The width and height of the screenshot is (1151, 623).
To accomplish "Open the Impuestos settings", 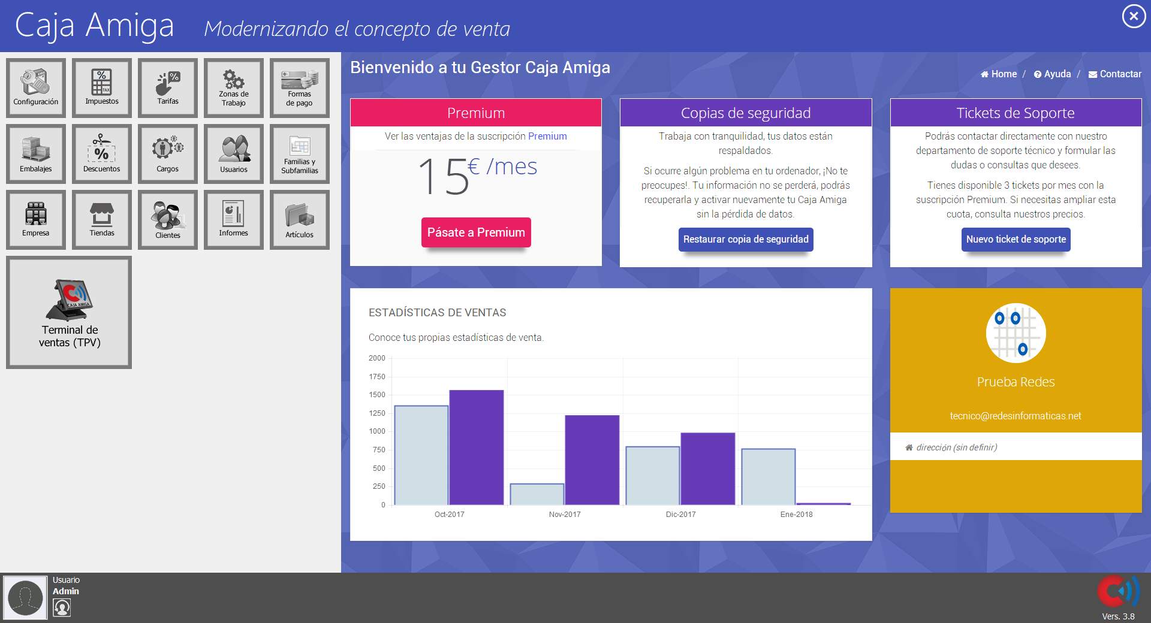I will (101, 87).
